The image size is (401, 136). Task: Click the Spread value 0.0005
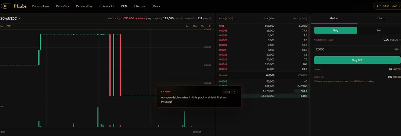pos(270,75)
